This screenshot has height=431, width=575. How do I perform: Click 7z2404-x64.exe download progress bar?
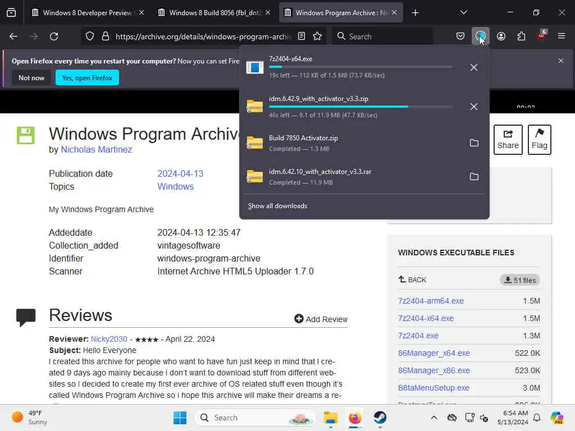[360, 67]
